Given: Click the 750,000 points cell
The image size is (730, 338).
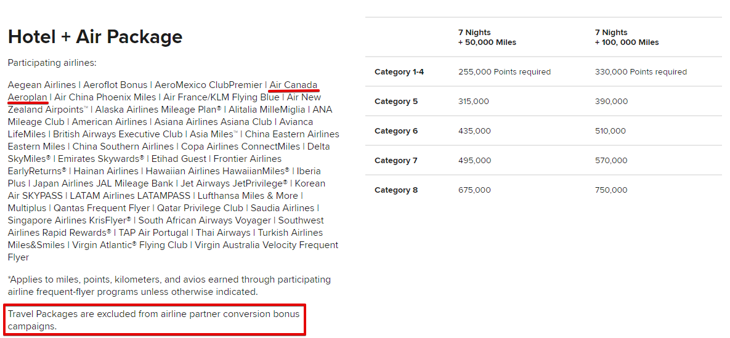Looking at the screenshot, I should tap(611, 190).
